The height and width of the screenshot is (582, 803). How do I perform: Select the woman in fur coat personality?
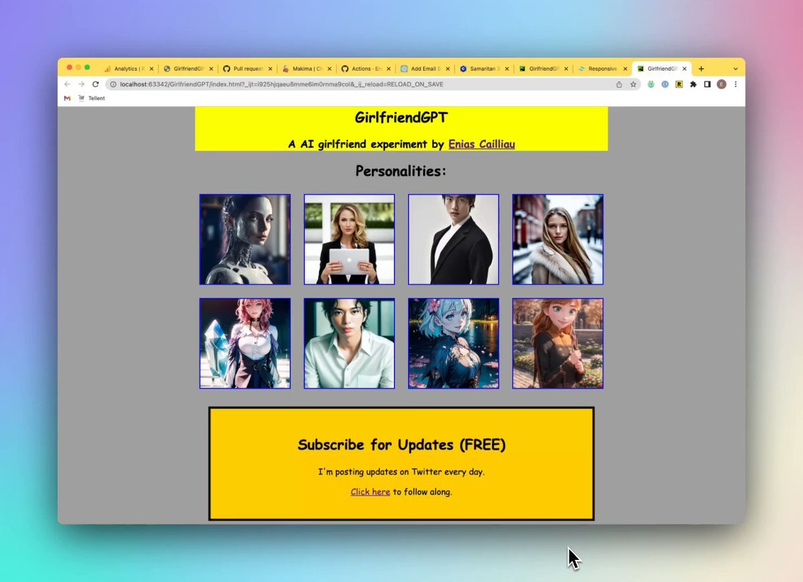[558, 239]
